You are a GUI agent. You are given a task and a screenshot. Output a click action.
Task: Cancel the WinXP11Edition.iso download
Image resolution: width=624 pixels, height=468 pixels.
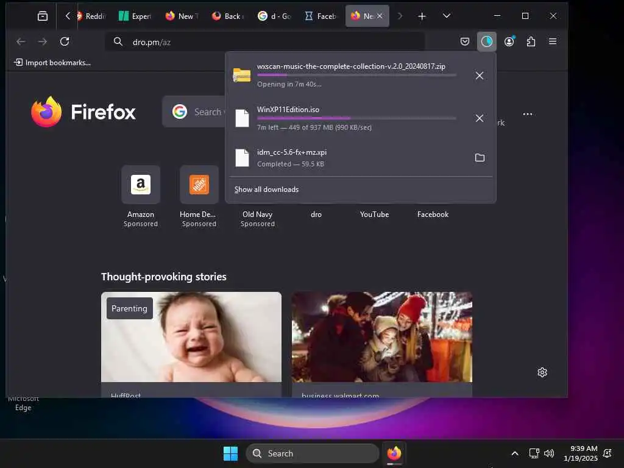pyautogui.click(x=480, y=118)
